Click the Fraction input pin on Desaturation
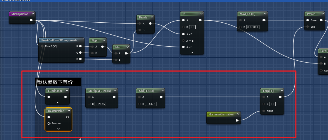 click(49, 124)
